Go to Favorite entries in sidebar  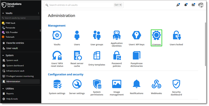[15, 43]
